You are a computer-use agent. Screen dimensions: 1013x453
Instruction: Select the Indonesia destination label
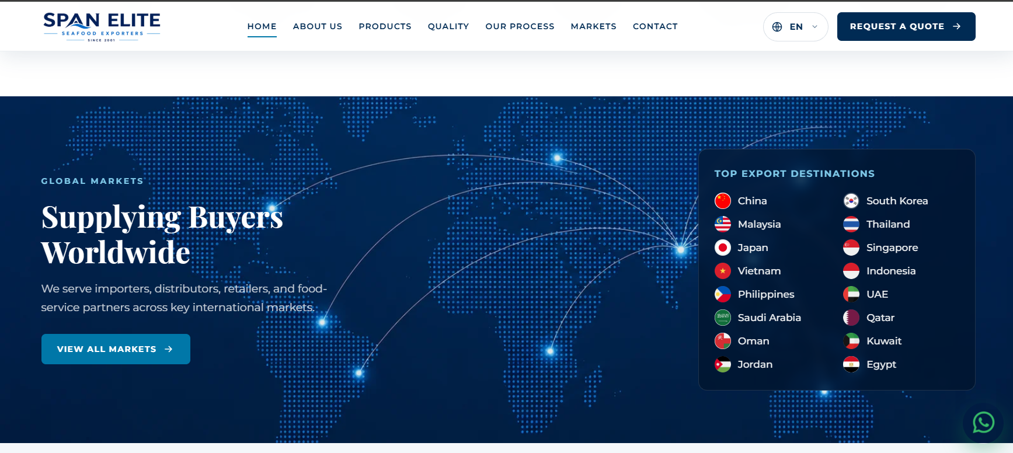click(x=891, y=271)
